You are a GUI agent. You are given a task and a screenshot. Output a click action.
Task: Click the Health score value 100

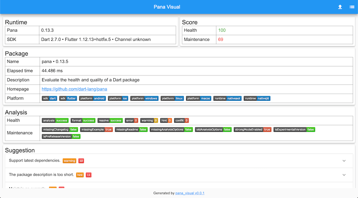click(x=222, y=30)
